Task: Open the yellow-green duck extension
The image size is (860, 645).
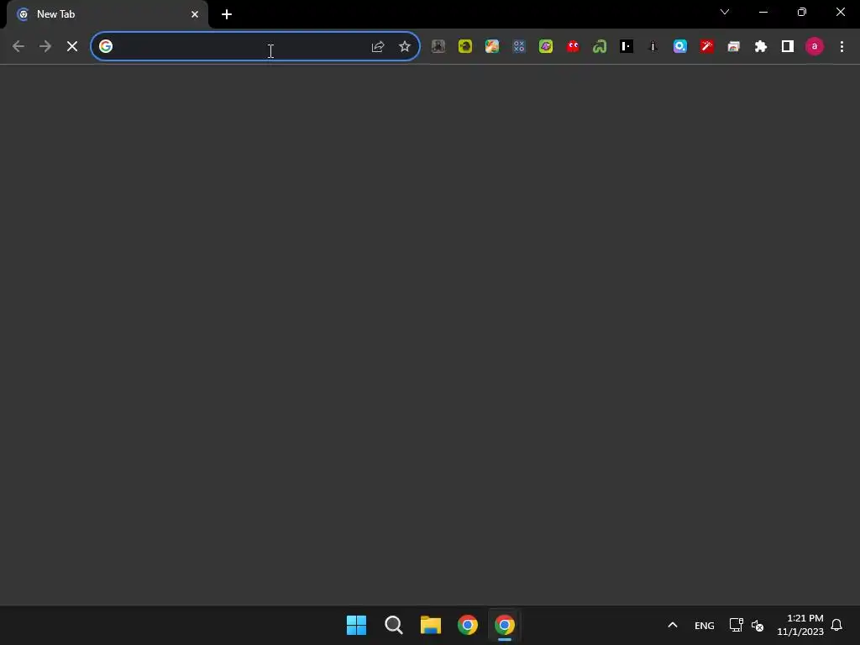Action: tap(465, 47)
